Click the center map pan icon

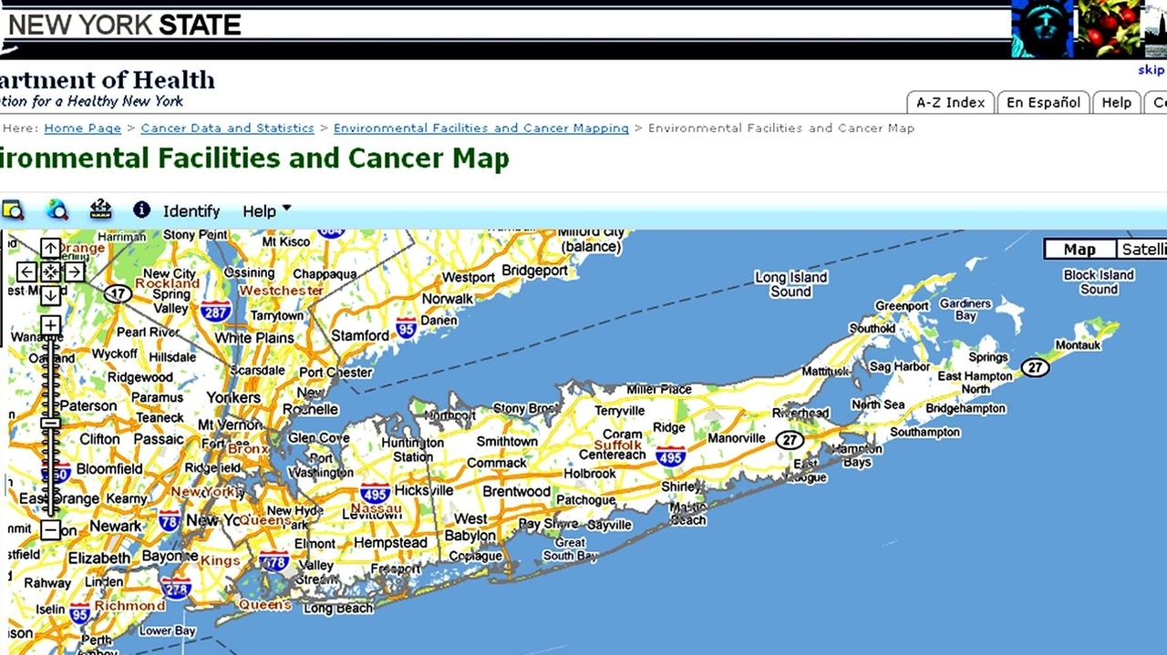click(x=51, y=271)
